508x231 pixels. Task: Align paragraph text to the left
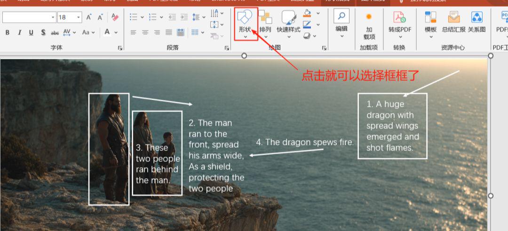click(133, 32)
